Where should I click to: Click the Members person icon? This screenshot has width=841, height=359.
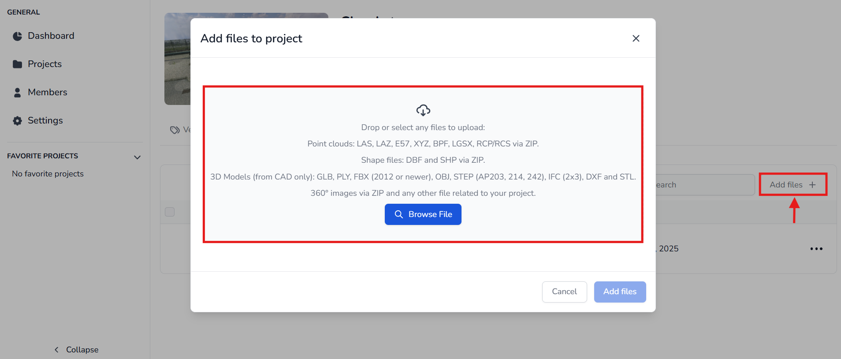(17, 93)
